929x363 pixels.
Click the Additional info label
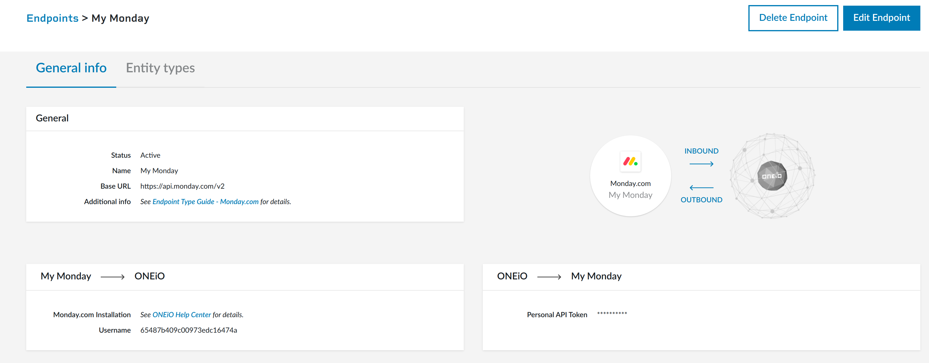[x=107, y=202]
